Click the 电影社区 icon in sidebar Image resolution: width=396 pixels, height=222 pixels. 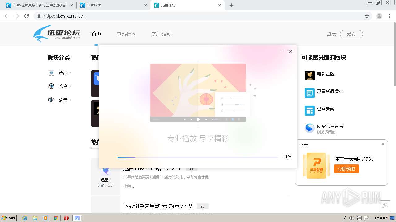(310, 76)
